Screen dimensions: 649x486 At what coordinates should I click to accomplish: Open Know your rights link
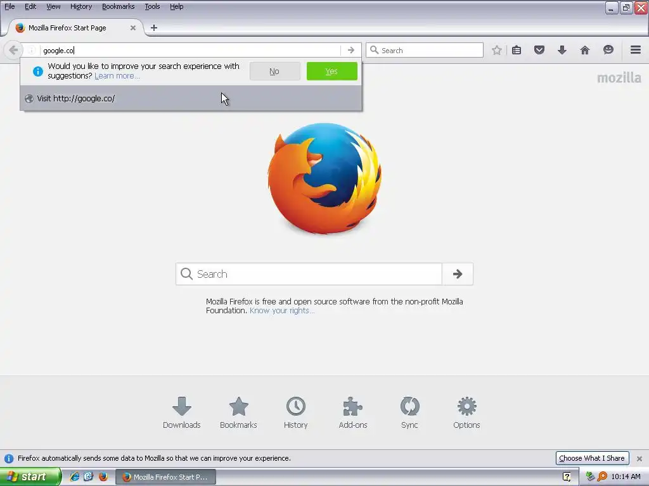click(282, 311)
